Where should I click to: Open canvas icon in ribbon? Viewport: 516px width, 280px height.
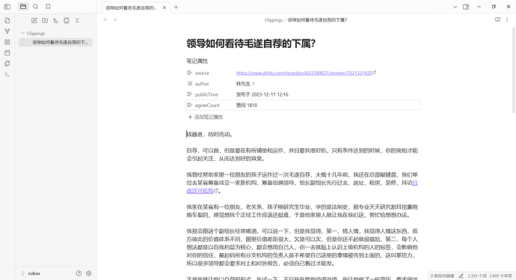pos(7,42)
